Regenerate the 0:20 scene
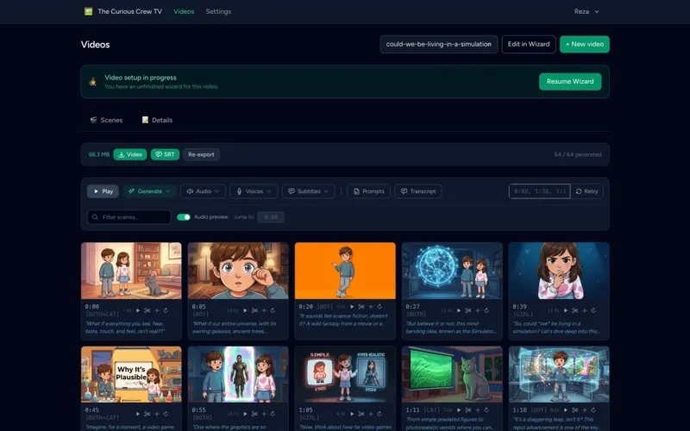690x431 pixels. coord(379,307)
